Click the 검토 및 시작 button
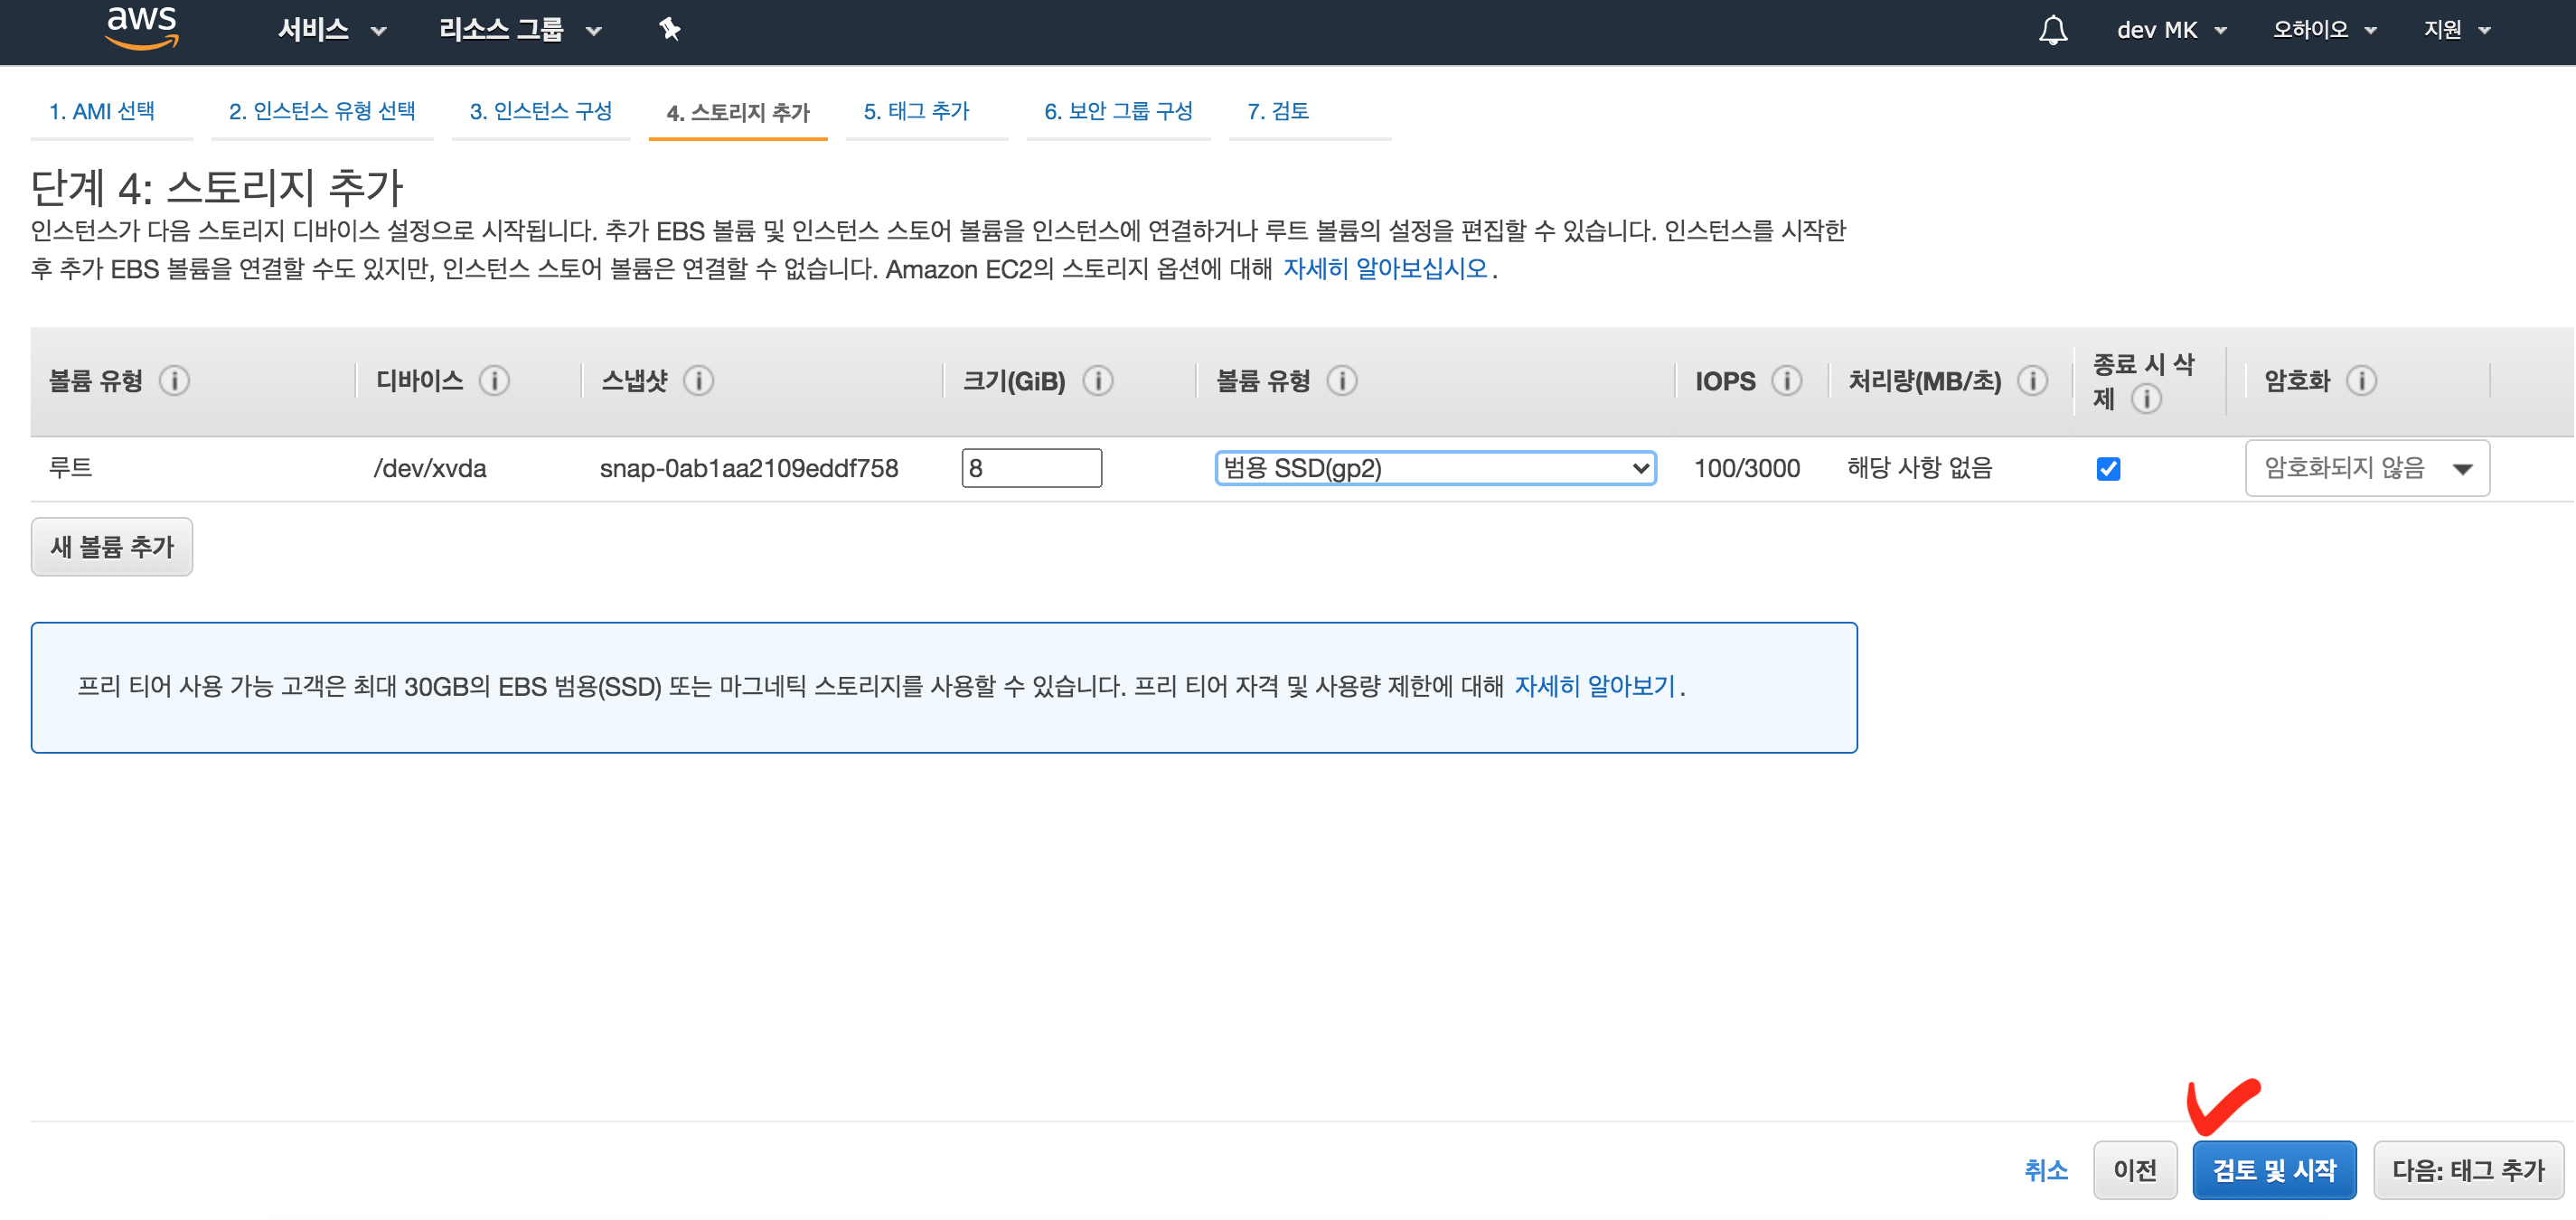Image resolution: width=2576 pixels, height=1220 pixels. [2273, 1170]
